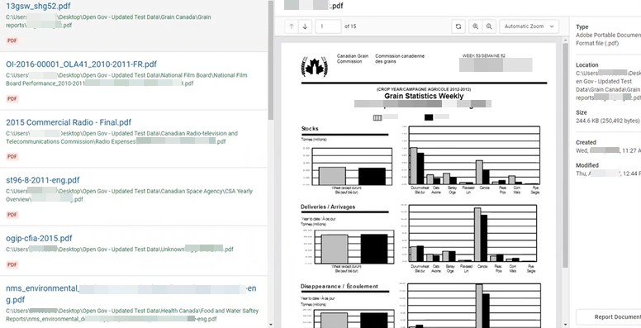Image resolution: width=641 pixels, height=328 pixels.
Task: Open 13gsw_shg52.pdf from results list
Action: click(38, 6)
